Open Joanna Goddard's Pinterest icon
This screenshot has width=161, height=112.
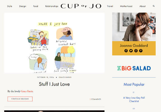[141, 51]
